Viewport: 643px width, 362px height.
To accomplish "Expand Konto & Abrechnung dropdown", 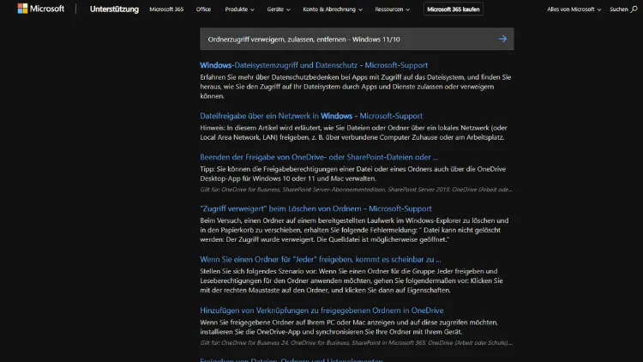I will click(333, 9).
